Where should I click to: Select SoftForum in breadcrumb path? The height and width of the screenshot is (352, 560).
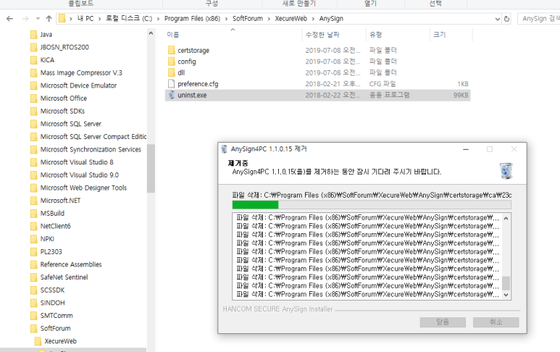(x=248, y=19)
